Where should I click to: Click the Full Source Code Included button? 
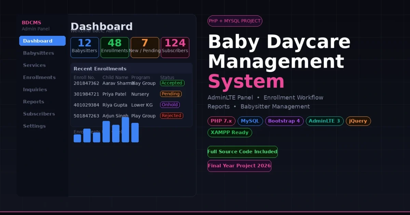tap(242, 152)
